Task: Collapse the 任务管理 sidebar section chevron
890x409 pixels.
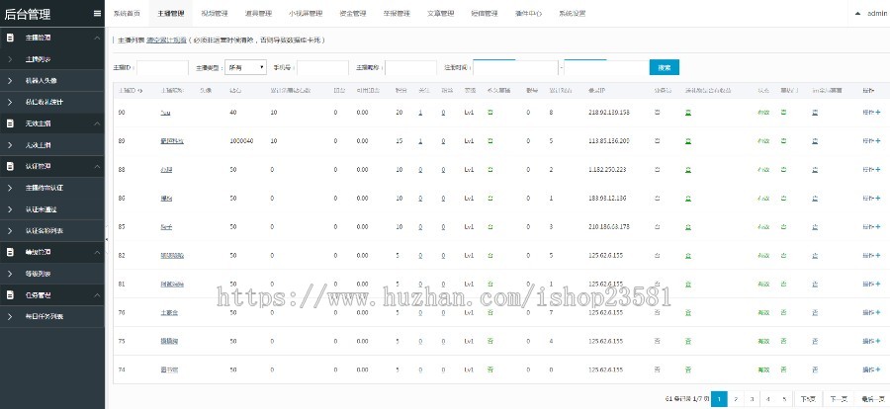Action: [97, 295]
